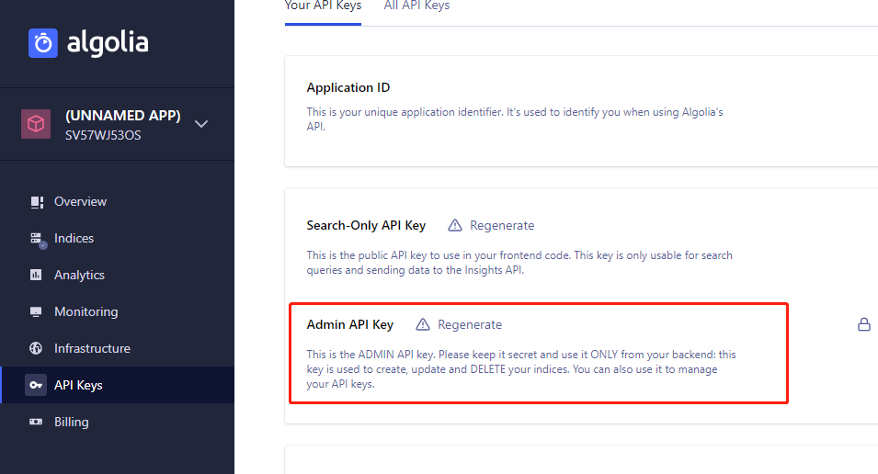Screen dimensions: 878x474
Task: Regenerate the Search-Only API Key
Action: [x=501, y=225]
